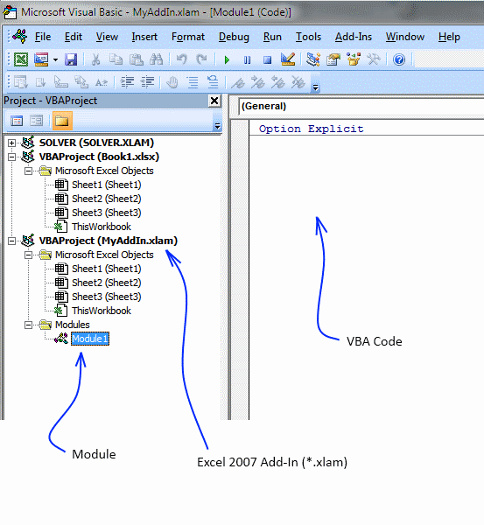Open the Object Browser icon

click(354, 59)
